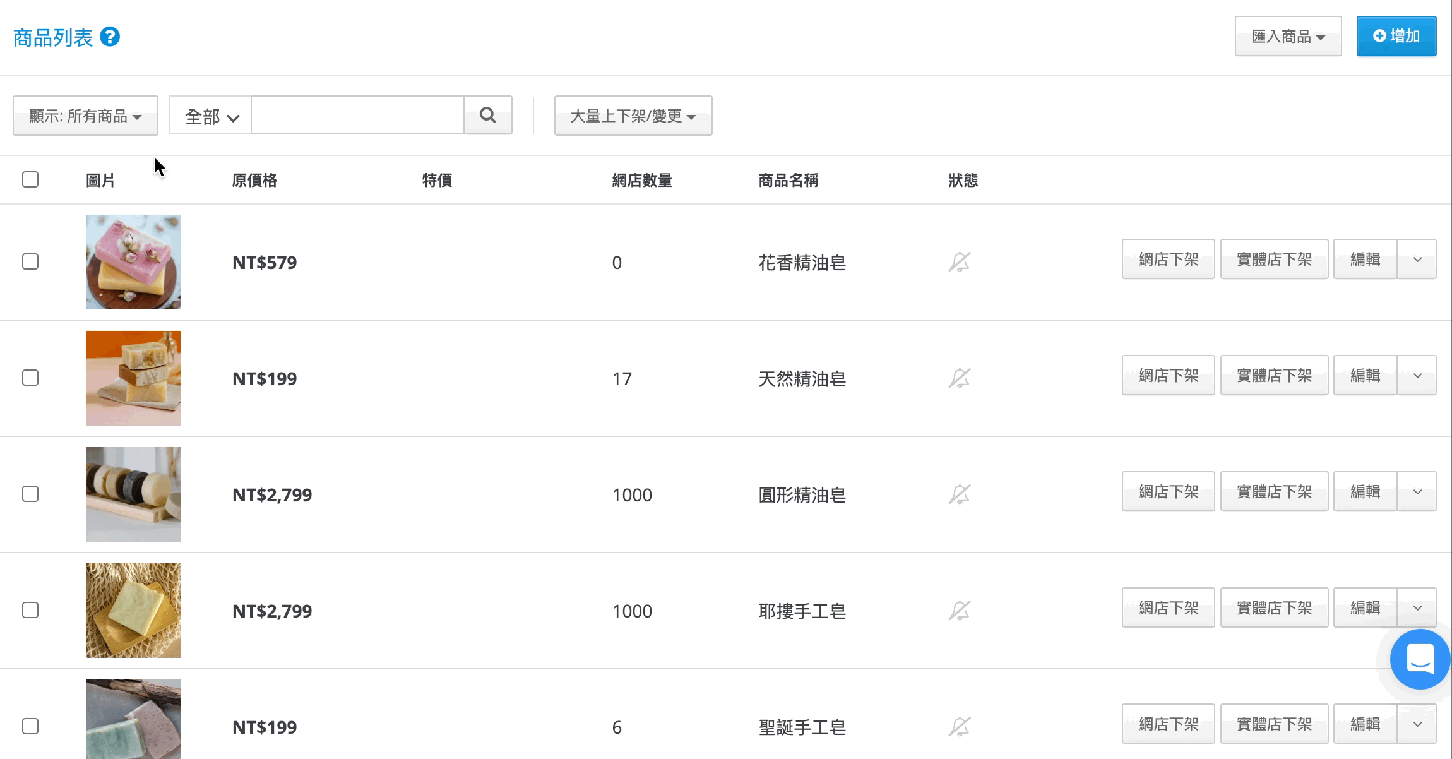
Task: Click 編輯 for 花香精油皂
Action: pos(1366,259)
